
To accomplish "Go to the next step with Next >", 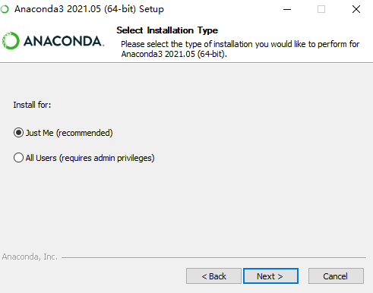I will [270, 276].
